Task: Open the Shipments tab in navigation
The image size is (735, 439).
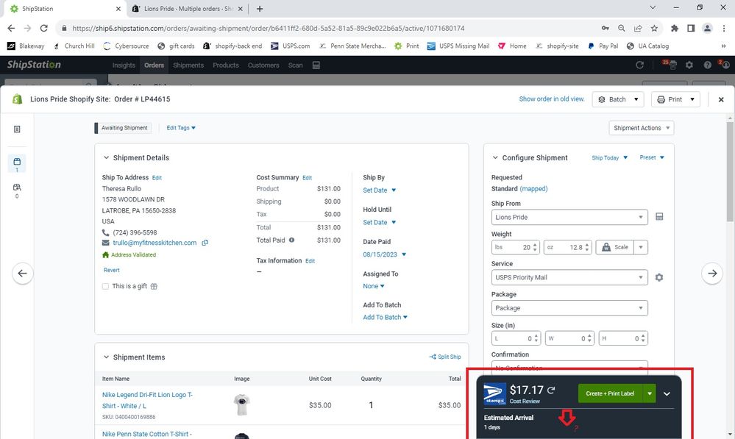Action: 188,65
